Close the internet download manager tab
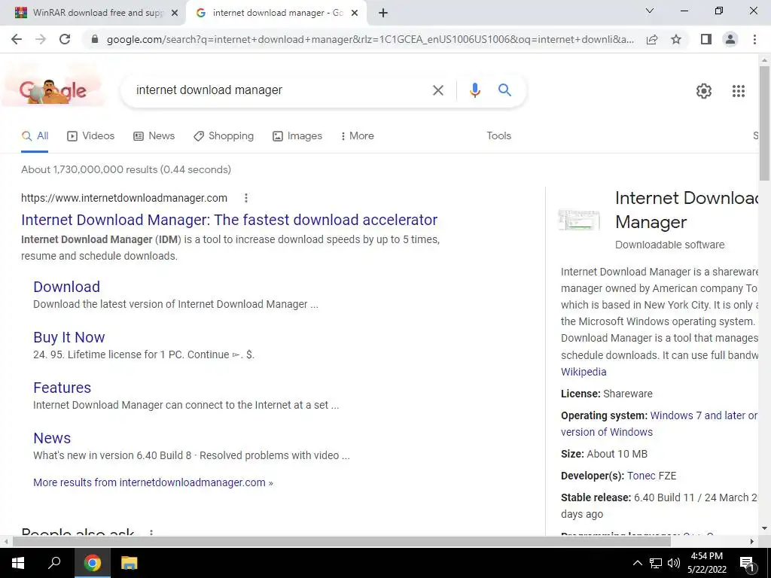This screenshot has height=578, width=771. 354,13
